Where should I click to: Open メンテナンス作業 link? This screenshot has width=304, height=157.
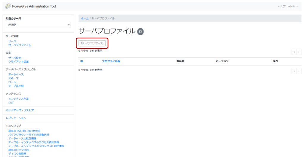click(18, 99)
